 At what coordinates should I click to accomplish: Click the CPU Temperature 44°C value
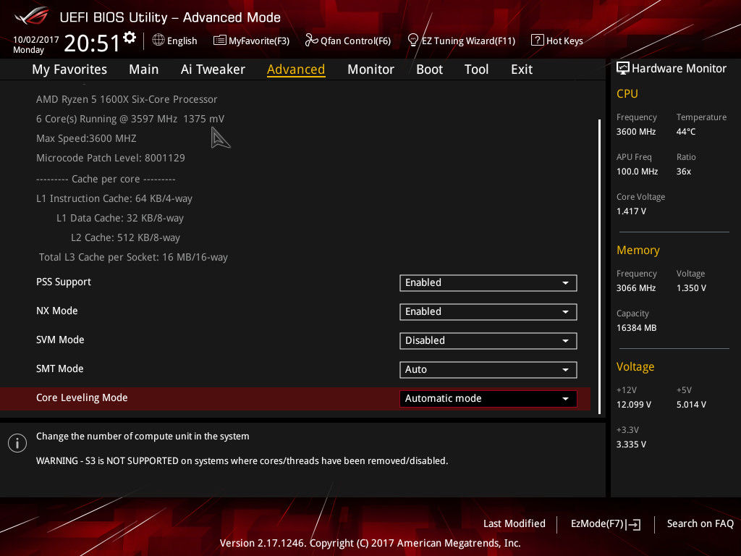point(686,132)
